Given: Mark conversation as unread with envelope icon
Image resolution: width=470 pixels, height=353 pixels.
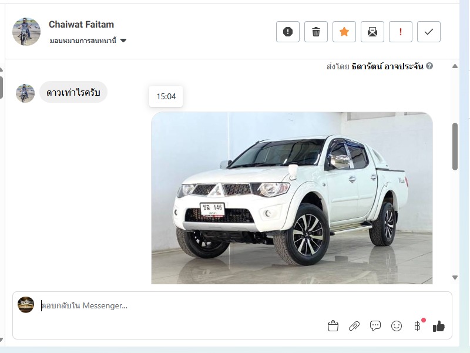Looking at the screenshot, I should (x=372, y=32).
